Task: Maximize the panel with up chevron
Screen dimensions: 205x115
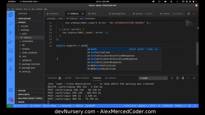Action: pyautogui.click(x=189, y=78)
